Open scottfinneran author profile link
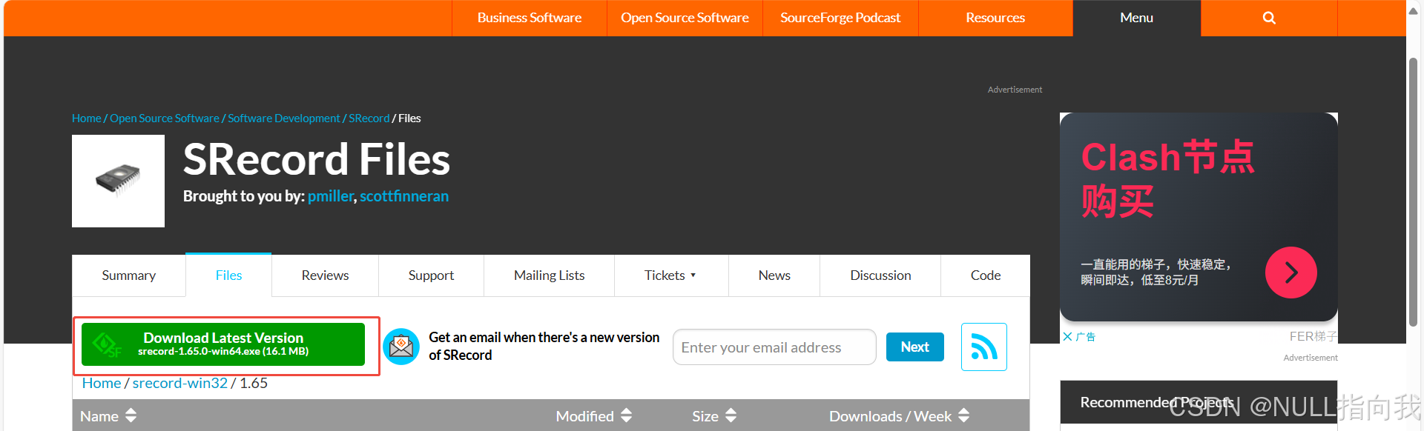 pyautogui.click(x=404, y=196)
